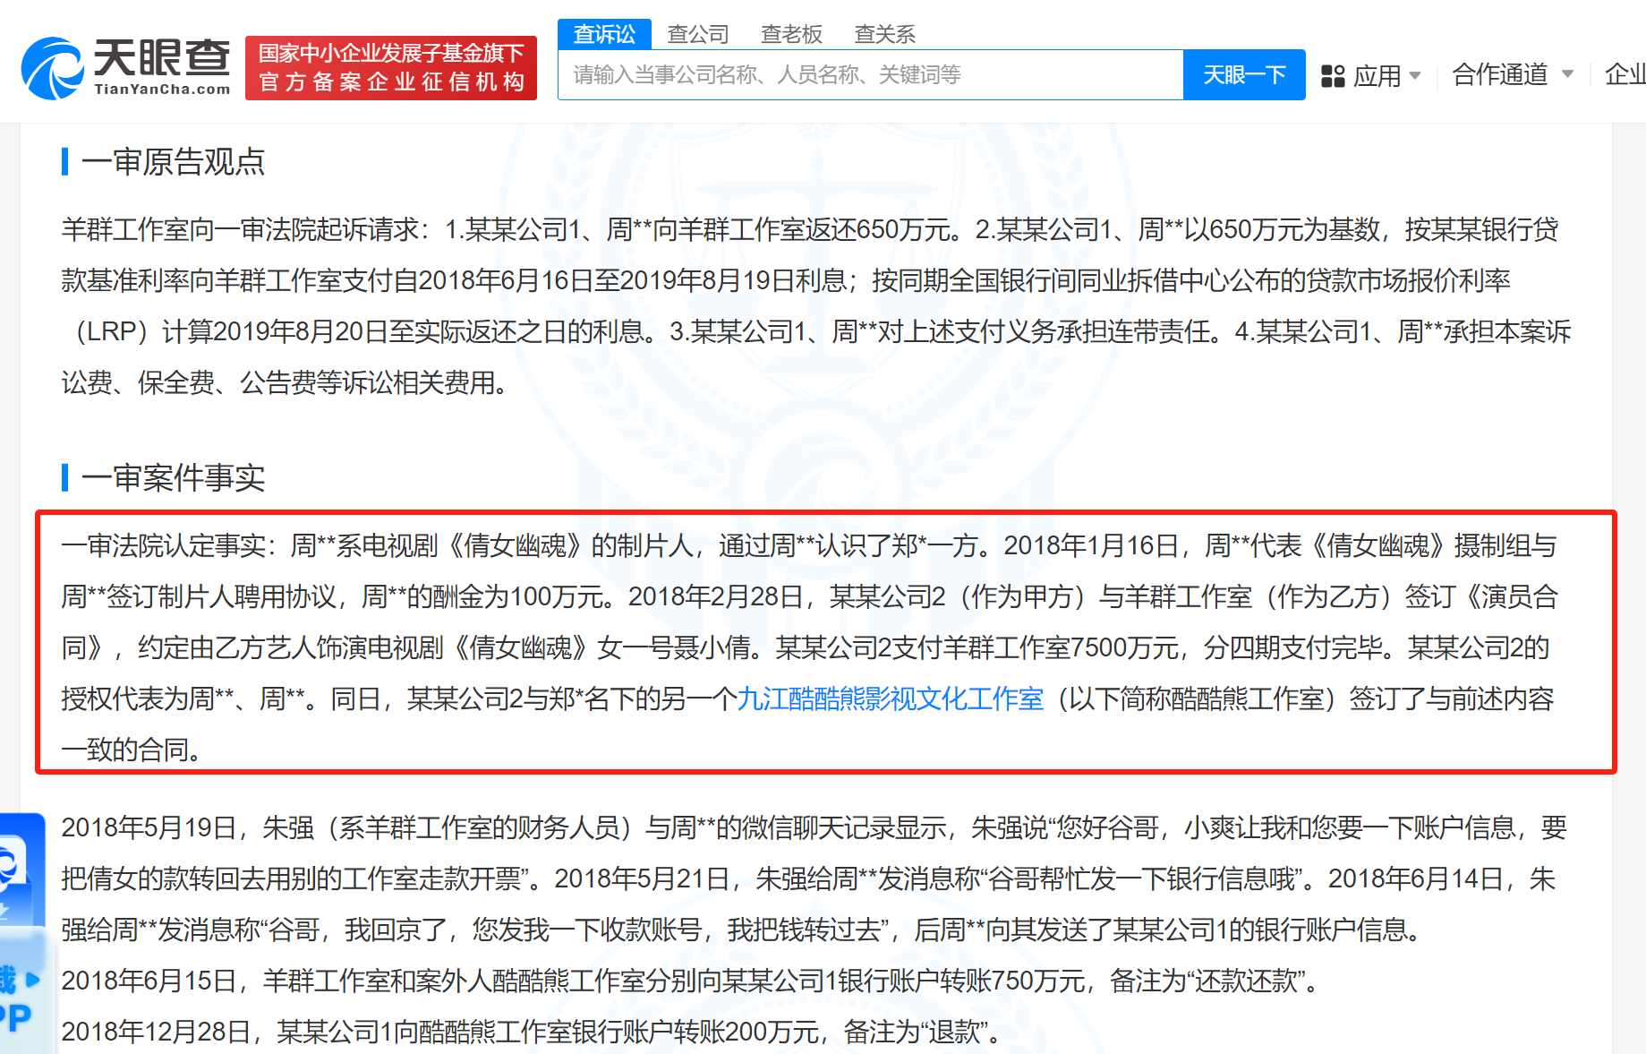This screenshot has width=1646, height=1054.
Task: Click inside the search input field
Action: coord(868,74)
